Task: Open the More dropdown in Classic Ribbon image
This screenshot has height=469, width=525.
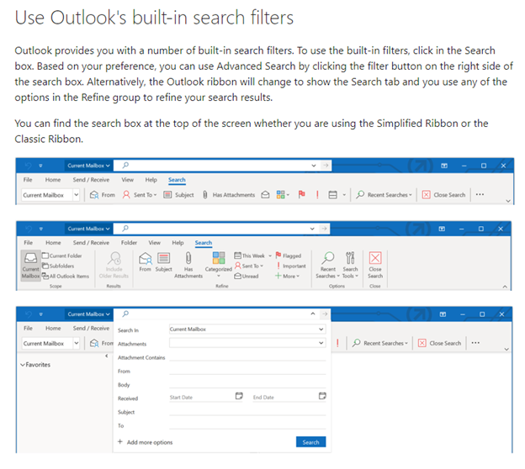Action: (287, 276)
